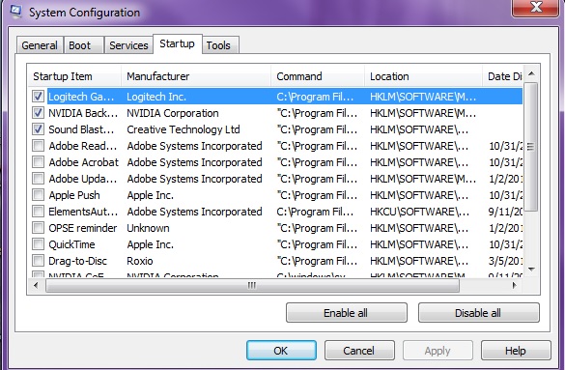Open the Tools tab
This screenshot has width=565, height=370.
point(220,45)
